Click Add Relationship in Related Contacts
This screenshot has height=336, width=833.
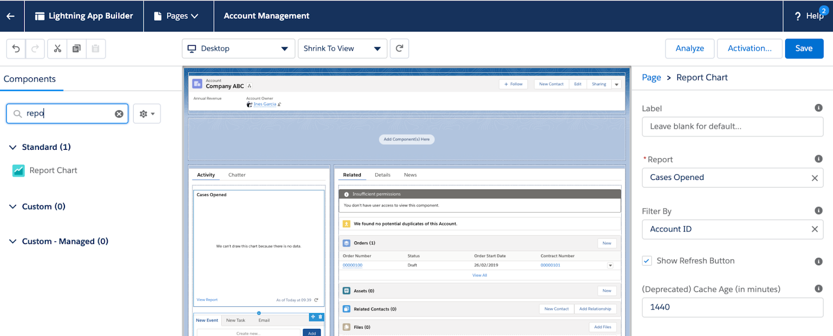[x=595, y=309]
